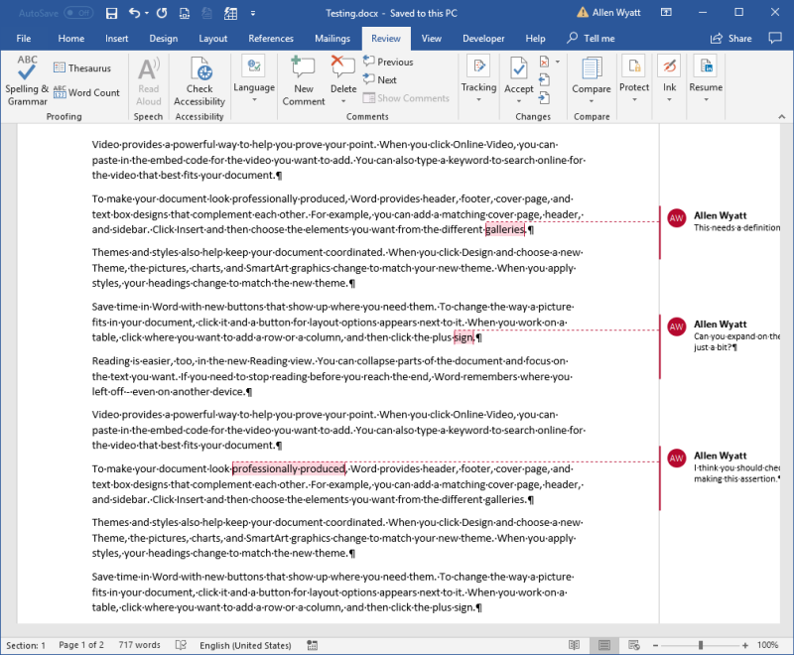Viewport: 794px width, 655px height.
Task: Open the Language dropdown
Action: (x=254, y=80)
